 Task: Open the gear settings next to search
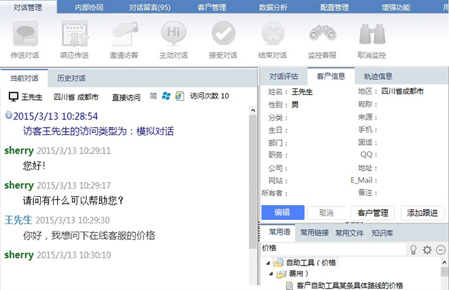click(427, 249)
